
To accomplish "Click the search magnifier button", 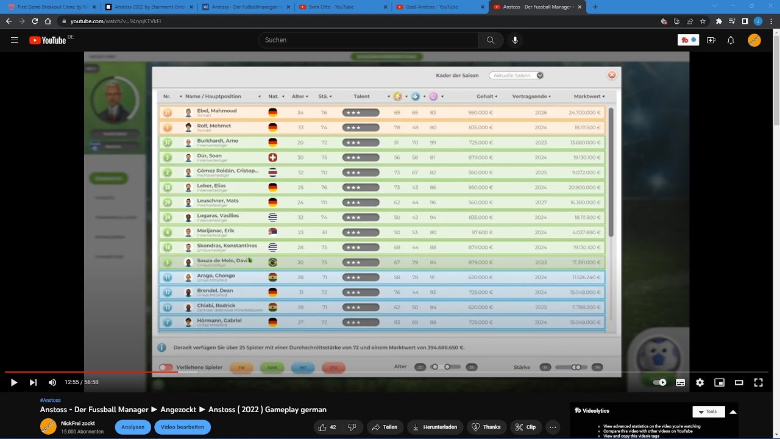I will pyautogui.click(x=491, y=40).
